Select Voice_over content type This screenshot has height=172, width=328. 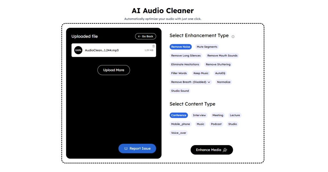[179, 133]
